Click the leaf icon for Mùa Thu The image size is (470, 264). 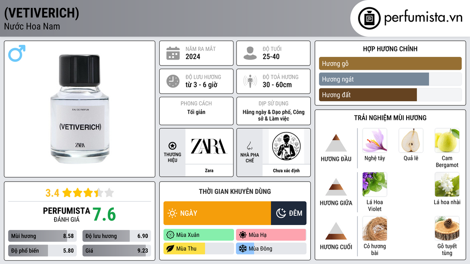point(170,249)
